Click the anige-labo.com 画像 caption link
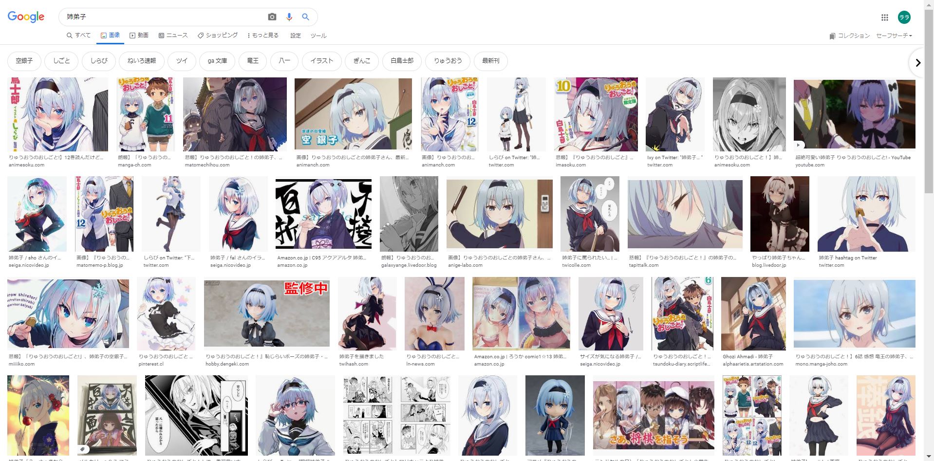The height and width of the screenshot is (461, 934). [x=499, y=258]
